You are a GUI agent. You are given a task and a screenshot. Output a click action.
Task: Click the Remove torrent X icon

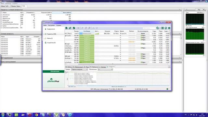[x=78, y=28]
